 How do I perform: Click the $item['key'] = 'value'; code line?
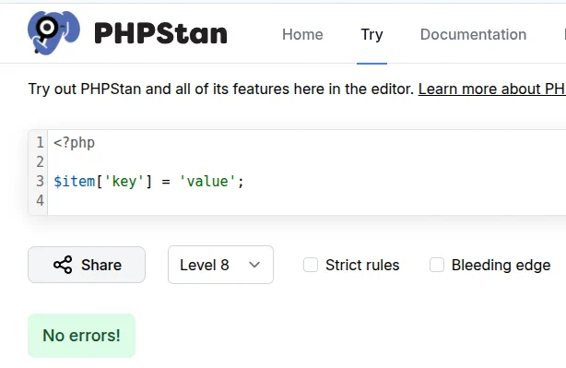tap(148, 182)
